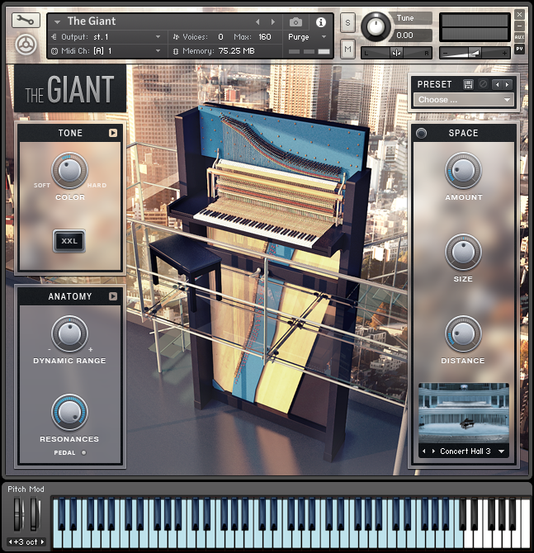Image resolution: width=534 pixels, height=553 pixels.
Task: Click the RESONANCES knob
Action: click(69, 413)
